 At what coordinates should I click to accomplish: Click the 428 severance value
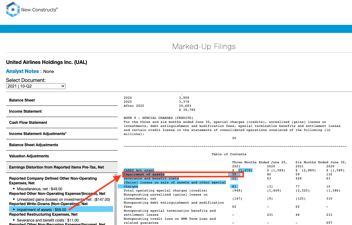click(299, 178)
